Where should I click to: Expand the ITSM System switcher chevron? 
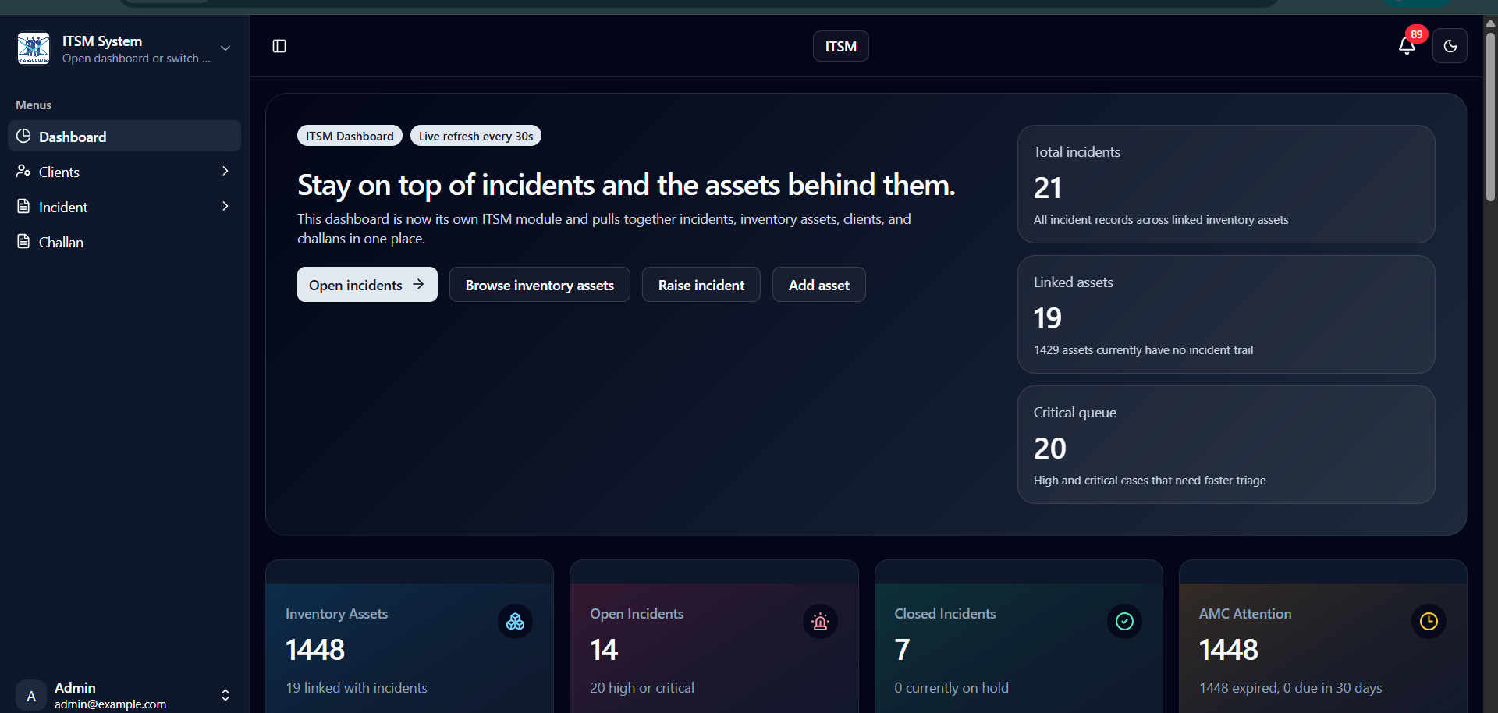[225, 48]
